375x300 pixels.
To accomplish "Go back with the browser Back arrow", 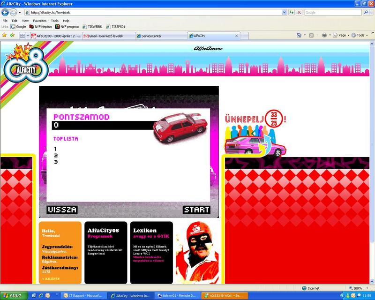I will coord(5,12).
